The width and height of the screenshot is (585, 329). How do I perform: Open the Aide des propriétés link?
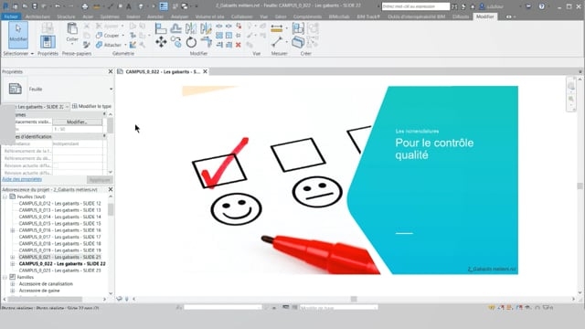coord(22,179)
